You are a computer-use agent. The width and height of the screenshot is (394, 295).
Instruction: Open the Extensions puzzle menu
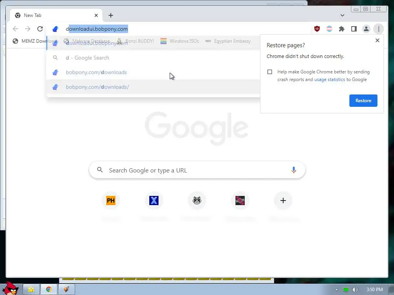342,29
